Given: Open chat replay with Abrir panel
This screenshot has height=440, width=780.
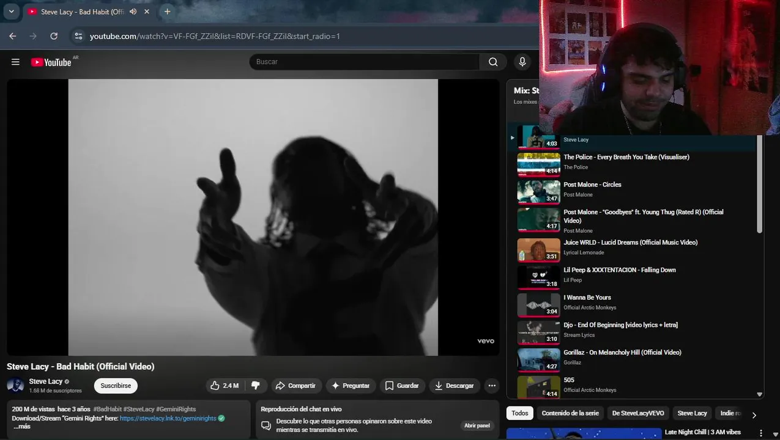Looking at the screenshot, I should point(477,425).
